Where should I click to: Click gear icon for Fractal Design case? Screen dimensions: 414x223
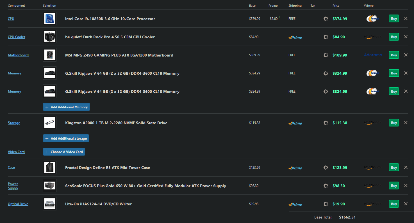[x=326, y=168]
